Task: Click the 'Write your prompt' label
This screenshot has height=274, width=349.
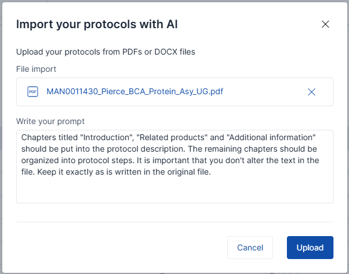Action: 51,122
